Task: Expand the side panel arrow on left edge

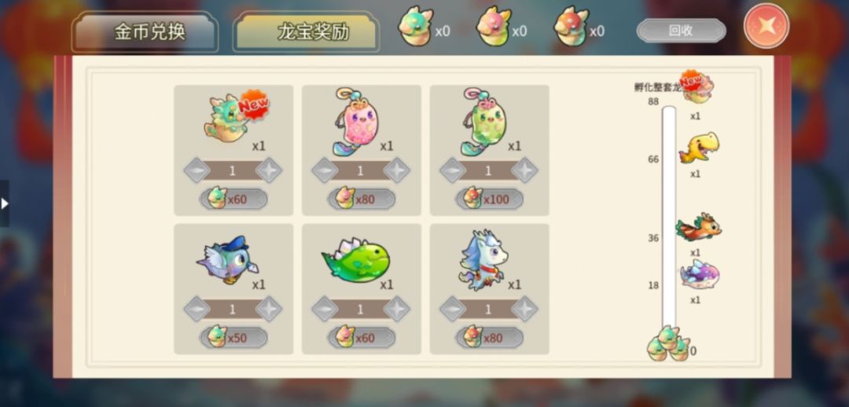Action: pos(5,203)
